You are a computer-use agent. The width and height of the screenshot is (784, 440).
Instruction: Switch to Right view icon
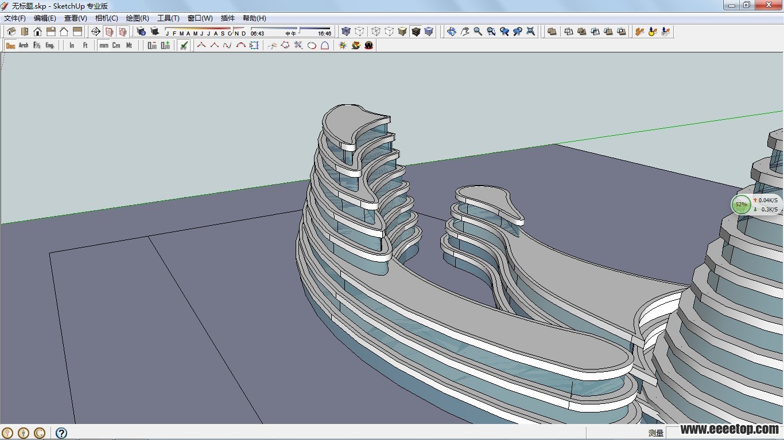[x=51, y=32]
